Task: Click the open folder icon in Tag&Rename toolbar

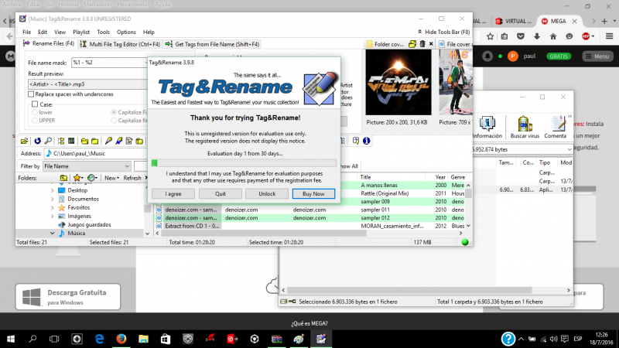Action: tap(24, 141)
